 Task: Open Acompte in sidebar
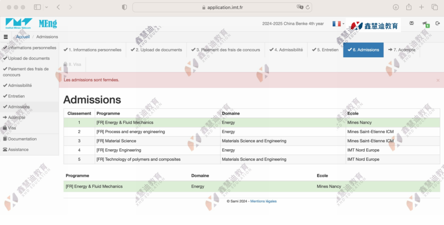point(30,117)
